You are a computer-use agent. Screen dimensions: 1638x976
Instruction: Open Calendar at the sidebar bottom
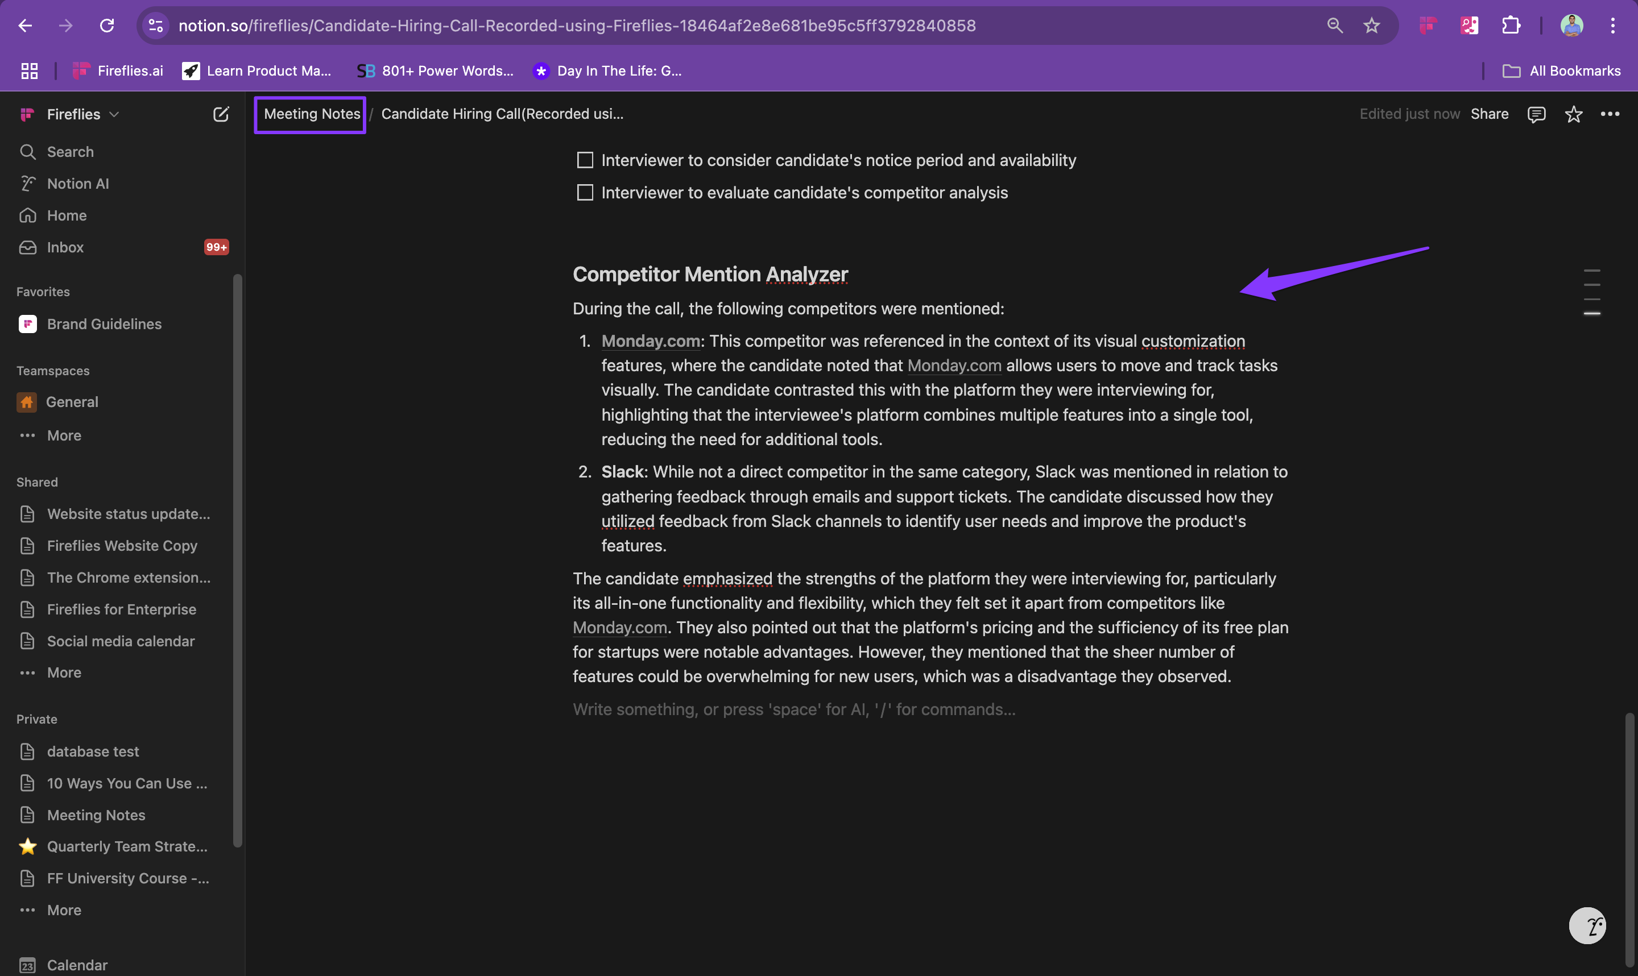coord(77,965)
